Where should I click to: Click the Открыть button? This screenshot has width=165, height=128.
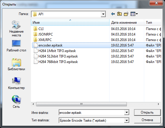(147, 112)
